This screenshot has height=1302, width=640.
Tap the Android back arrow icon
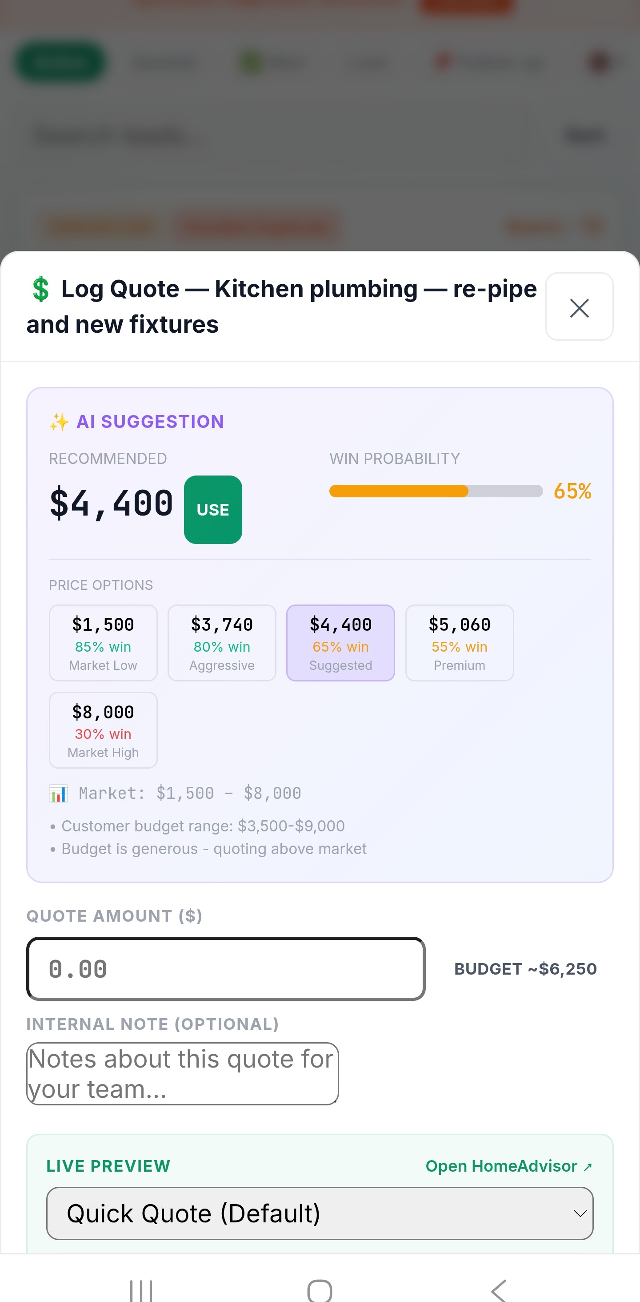coord(499,1290)
